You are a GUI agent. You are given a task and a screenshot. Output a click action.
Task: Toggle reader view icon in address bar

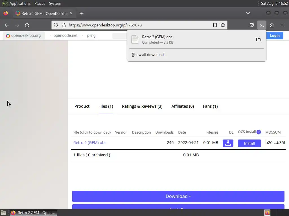click(215, 25)
